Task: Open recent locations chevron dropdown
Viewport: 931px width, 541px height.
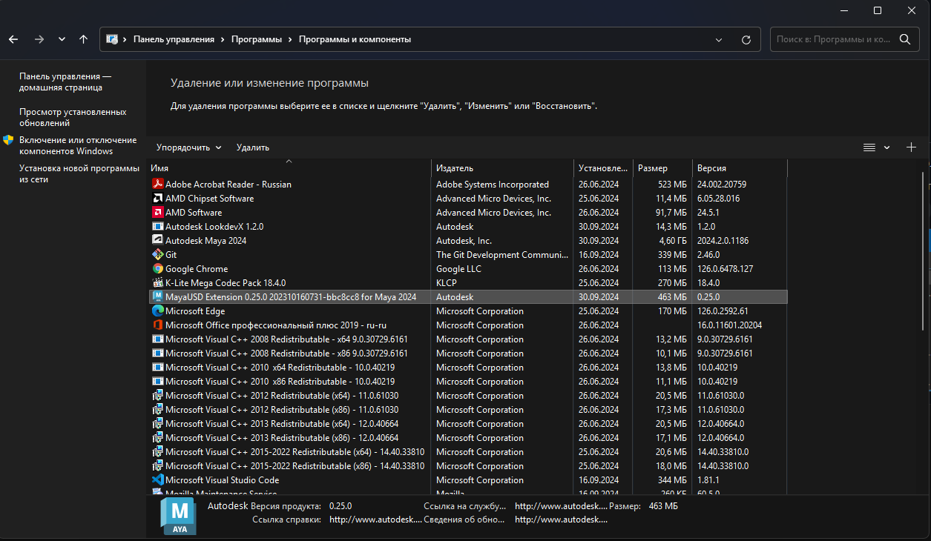Action: pos(62,39)
